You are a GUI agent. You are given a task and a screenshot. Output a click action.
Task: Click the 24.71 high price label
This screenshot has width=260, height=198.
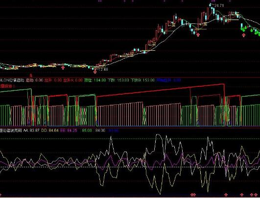pyautogui.click(x=219, y=6)
